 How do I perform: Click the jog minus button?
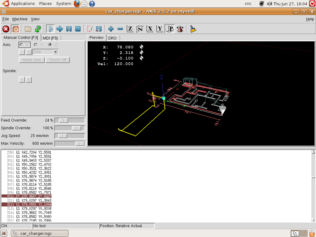click(22, 52)
